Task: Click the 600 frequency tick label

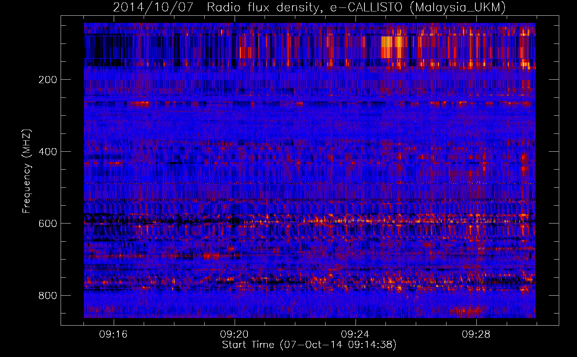Action: [47, 223]
